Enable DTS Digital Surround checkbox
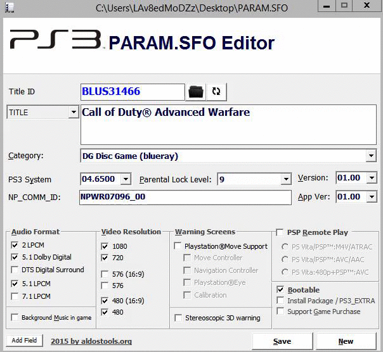This screenshot has width=383, height=352. point(15,270)
